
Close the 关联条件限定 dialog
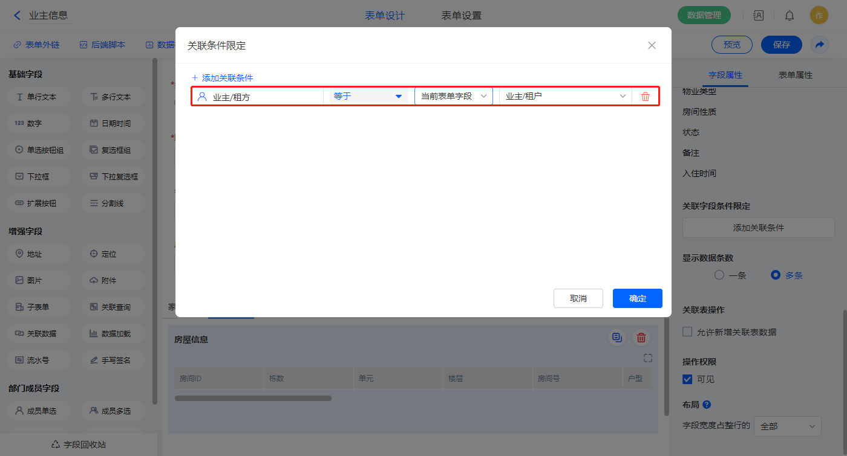pos(652,45)
